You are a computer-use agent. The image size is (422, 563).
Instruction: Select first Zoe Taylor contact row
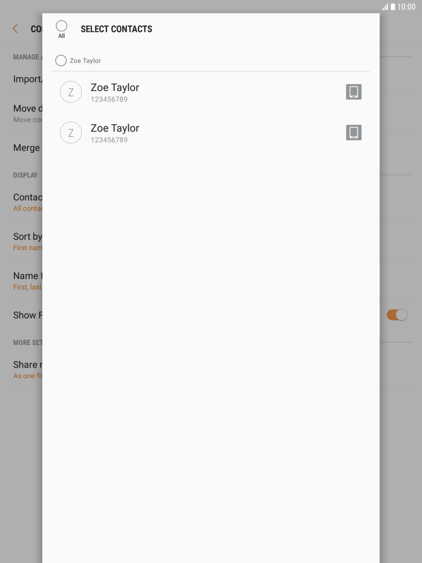point(211,92)
